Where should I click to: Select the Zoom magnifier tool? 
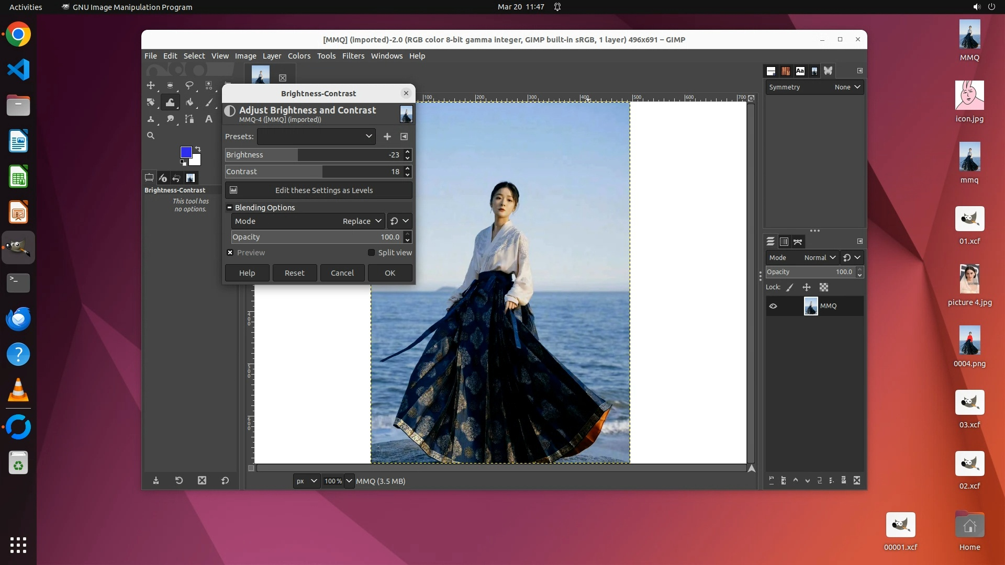click(x=151, y=135)
